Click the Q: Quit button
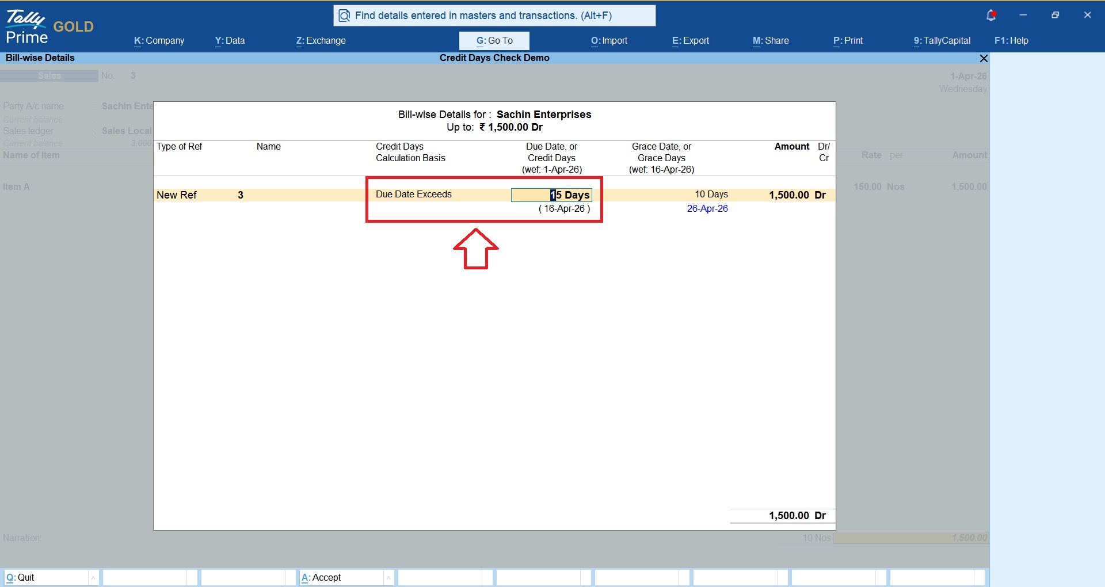This screenshot has height=587, width=1105. pos(46,577)
